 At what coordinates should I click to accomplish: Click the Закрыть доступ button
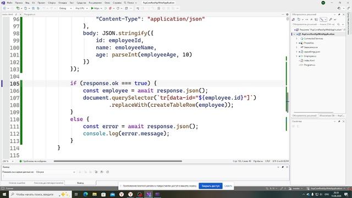point(211,186)
